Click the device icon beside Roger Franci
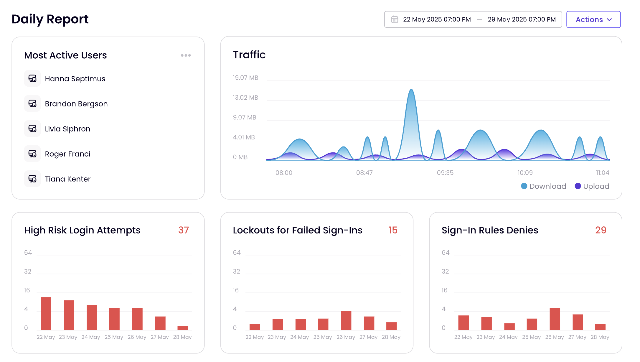 coord(32,154)
